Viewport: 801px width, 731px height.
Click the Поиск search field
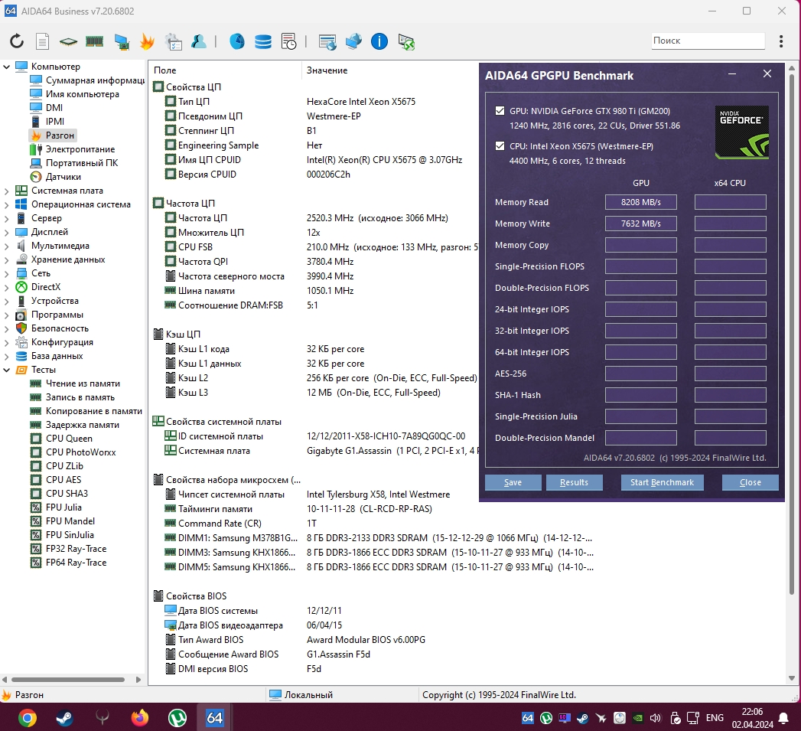point(708,41)
